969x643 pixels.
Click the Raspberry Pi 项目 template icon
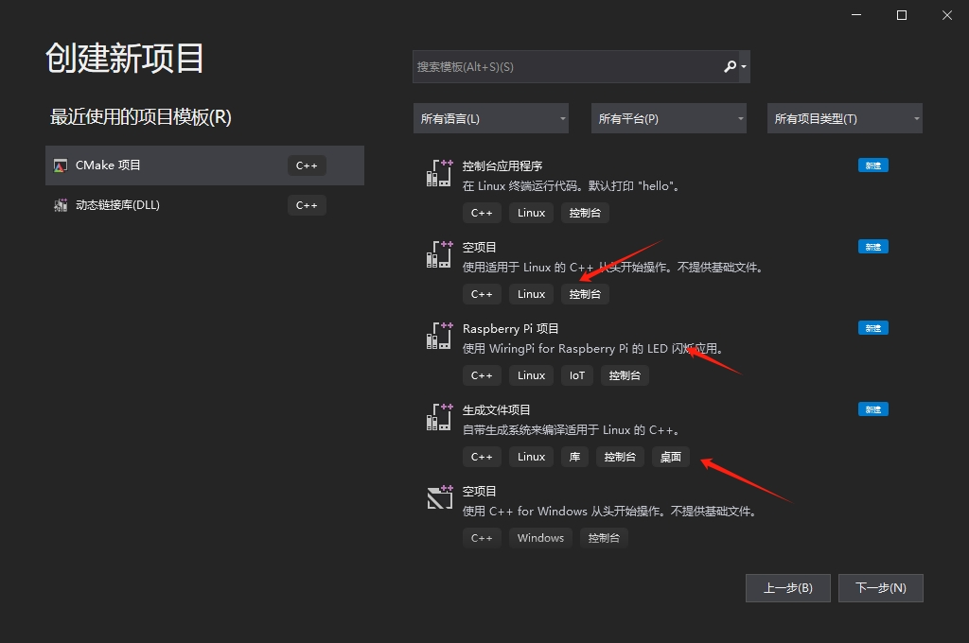click(439, 336)
